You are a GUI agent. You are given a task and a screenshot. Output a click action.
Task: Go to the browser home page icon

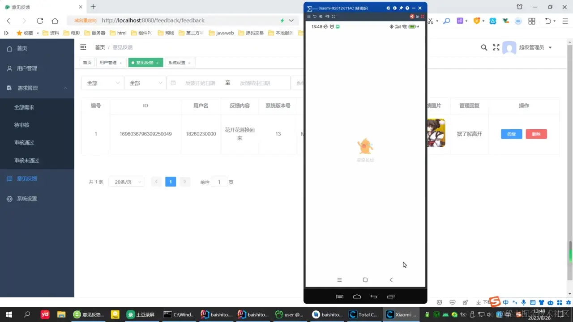pos(55,21)
